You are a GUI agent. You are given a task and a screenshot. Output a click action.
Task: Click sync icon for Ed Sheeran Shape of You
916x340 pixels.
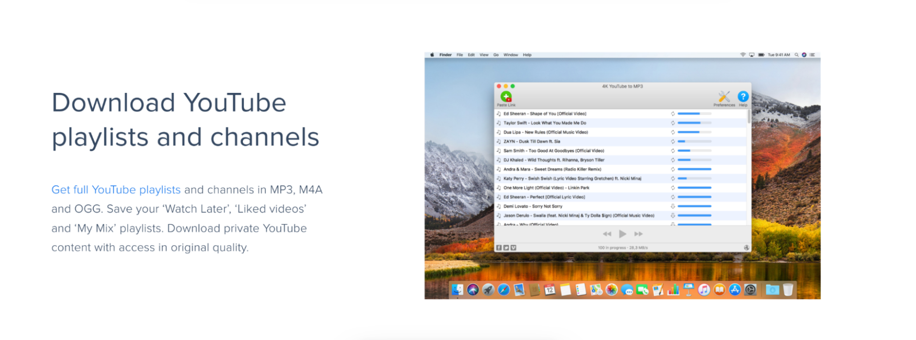(673, 114)
